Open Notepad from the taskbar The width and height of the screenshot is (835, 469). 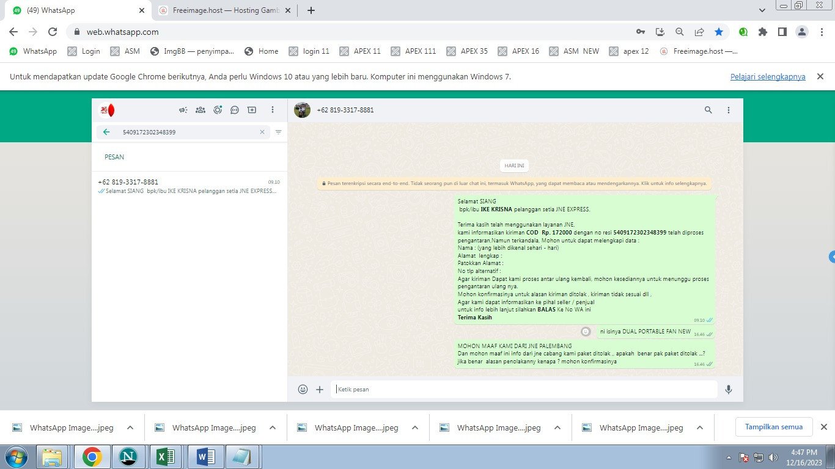click(243, 457)
